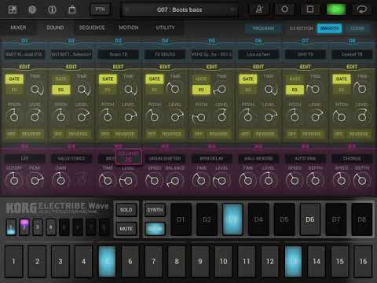Toggle REVERSE on the D1 part
The width and height of the screenshot is (377, 283).
(31, 134)
